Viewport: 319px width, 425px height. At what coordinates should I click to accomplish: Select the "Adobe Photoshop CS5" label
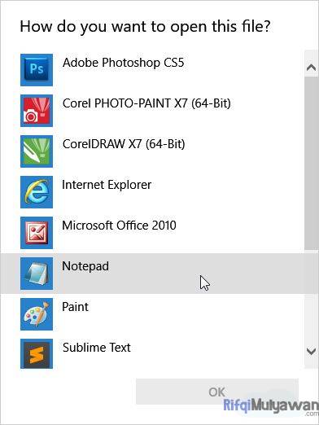pyautogui.click(x=124, y=63)
